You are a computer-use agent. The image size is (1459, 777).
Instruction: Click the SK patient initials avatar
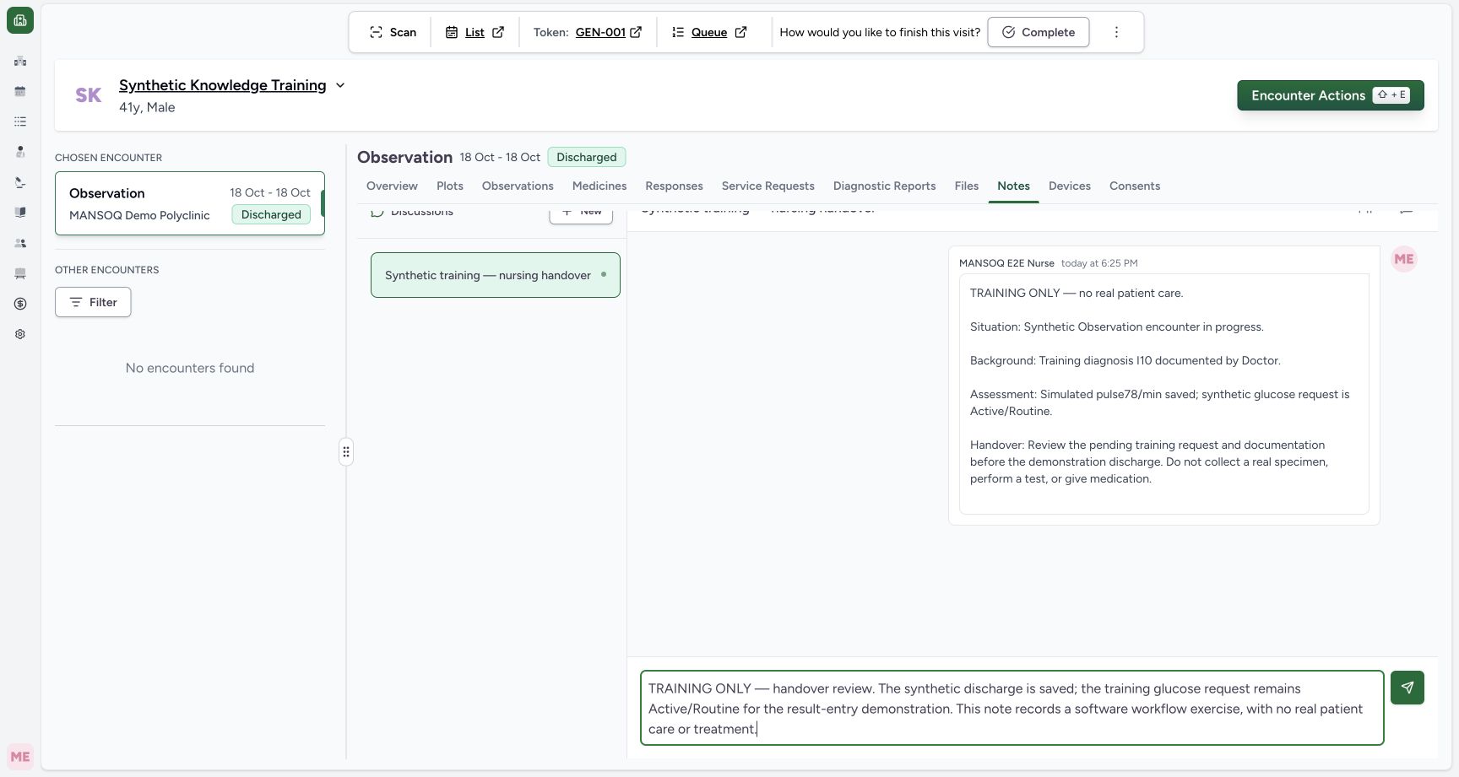point(89,95)
